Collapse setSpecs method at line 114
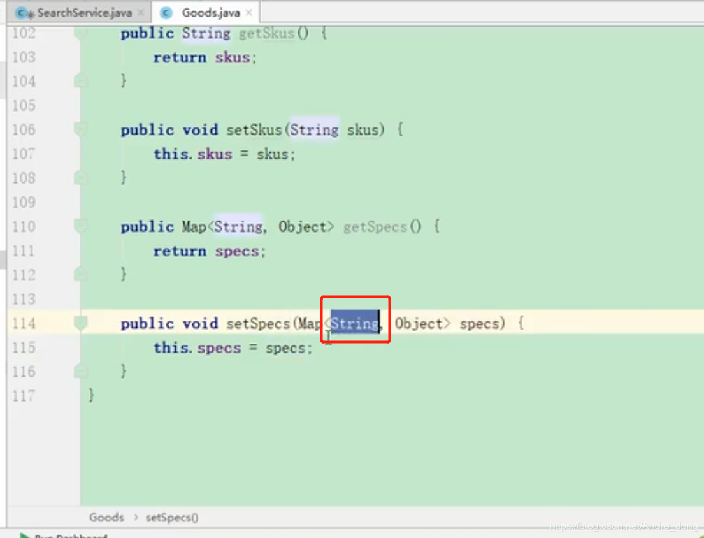The height and width of the screenshot is (538, 704). tap(80, 323)
